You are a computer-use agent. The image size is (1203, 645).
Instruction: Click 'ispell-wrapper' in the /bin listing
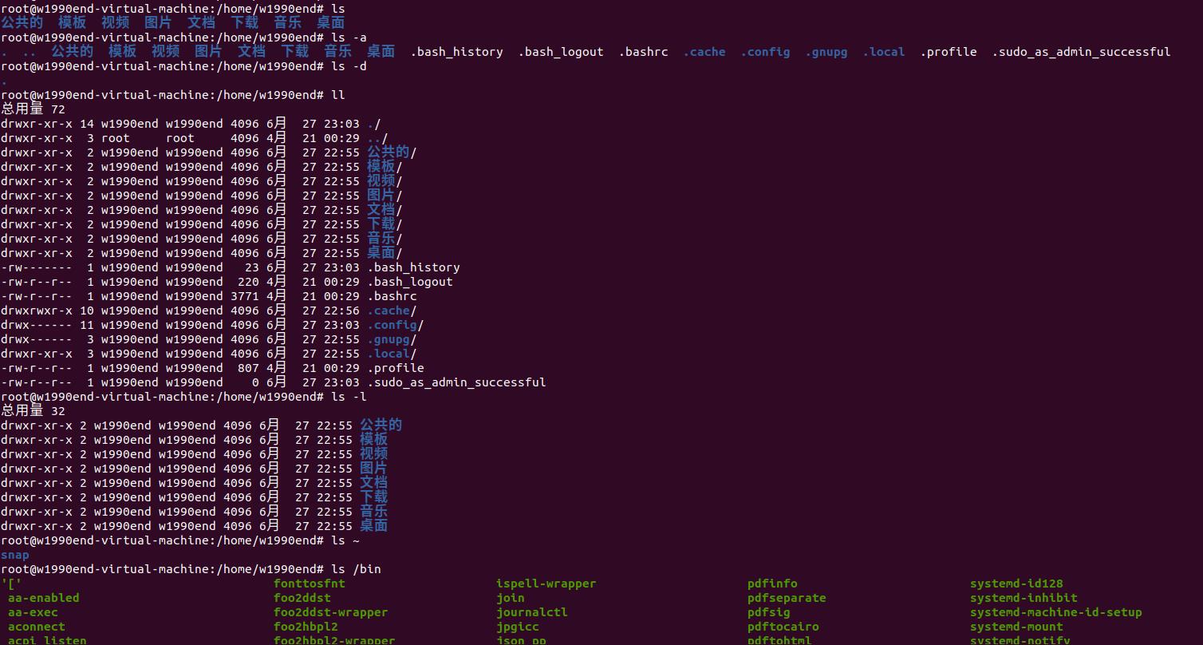tap(546, 584)
